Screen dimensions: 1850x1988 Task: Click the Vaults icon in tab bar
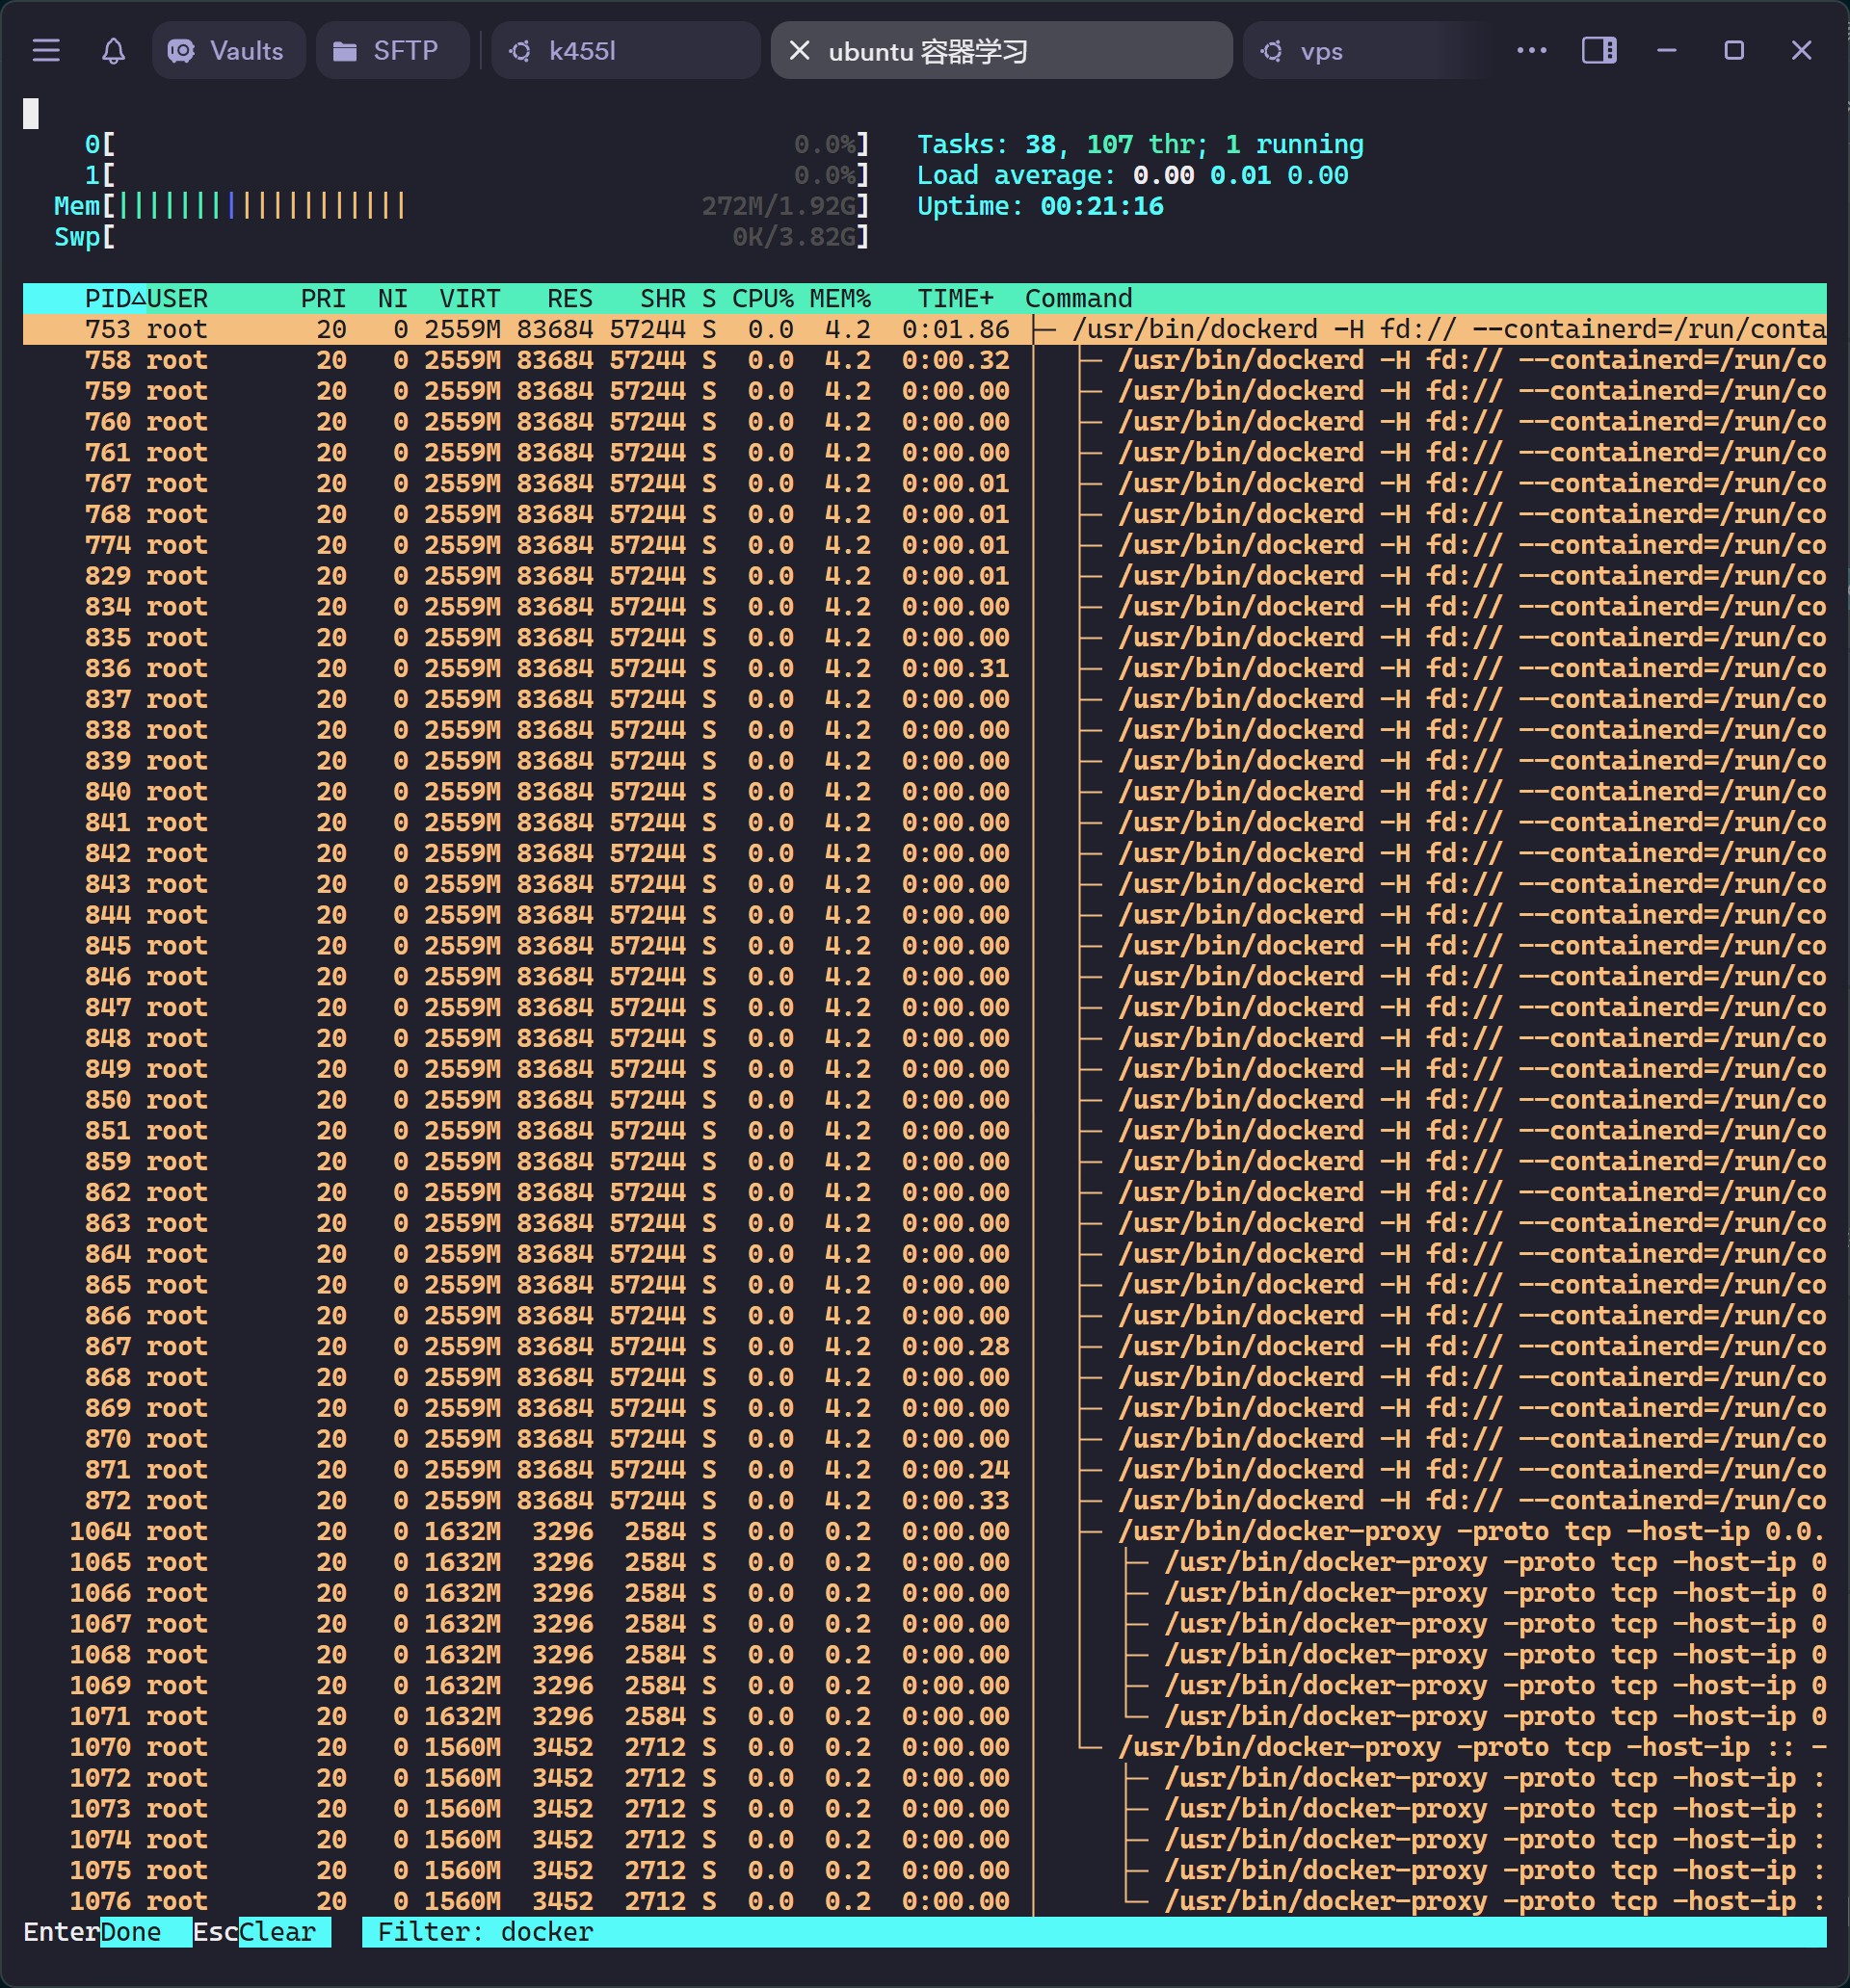(181, 50)
